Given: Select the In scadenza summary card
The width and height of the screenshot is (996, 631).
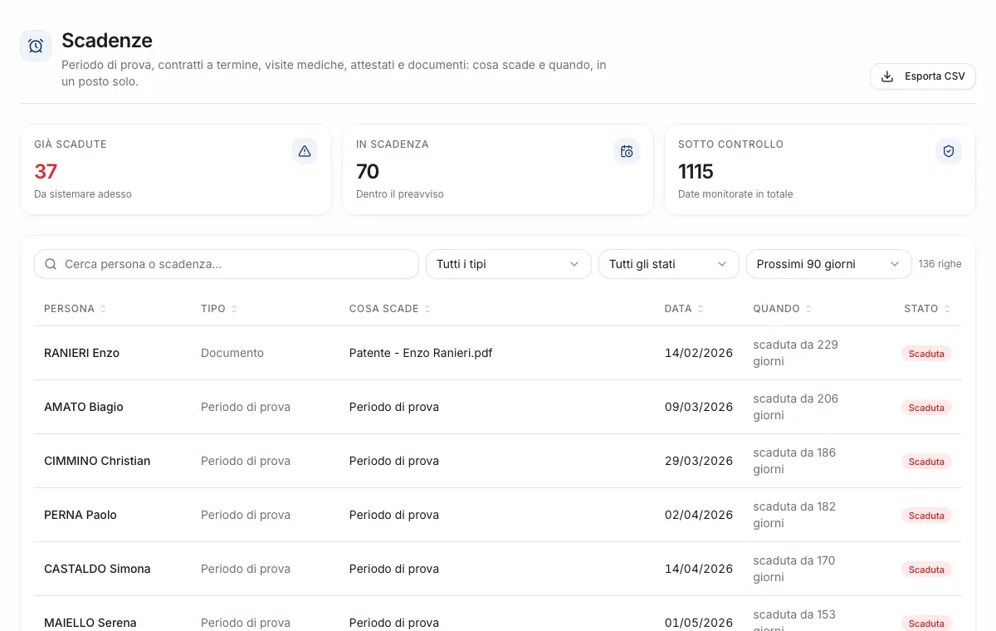Looking at the screenshot, I should point(498,169).
